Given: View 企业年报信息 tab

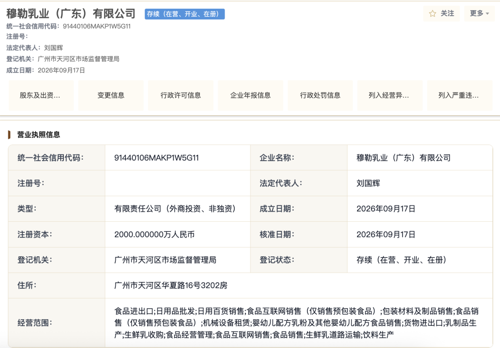Looking at the screenshot, I should click(x=250, y=95).
